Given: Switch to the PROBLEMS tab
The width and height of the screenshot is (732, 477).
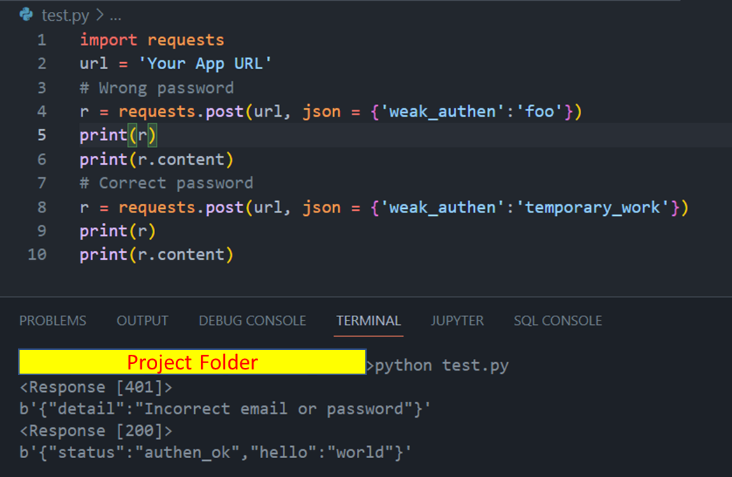Looking at the screenshot, I should point(52,321).
